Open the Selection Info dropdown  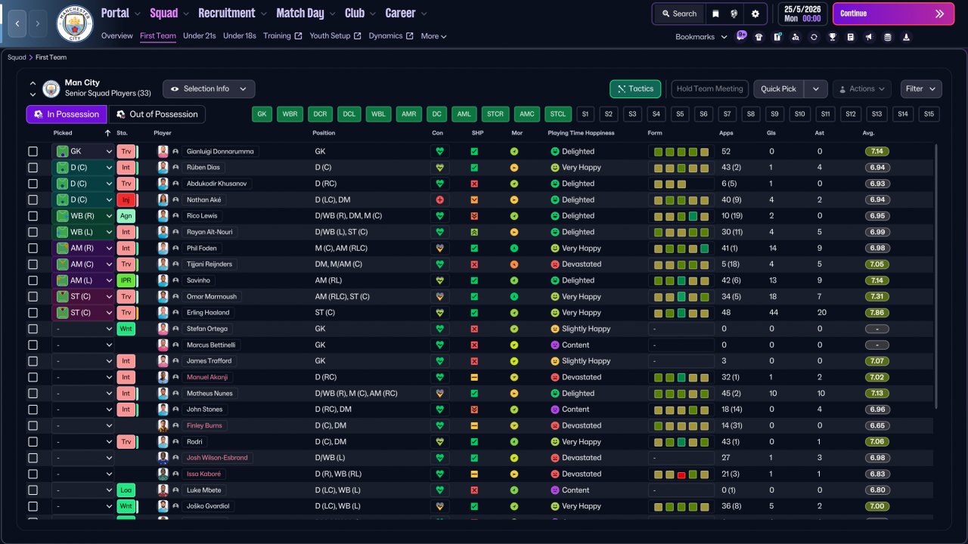[209, 89]
